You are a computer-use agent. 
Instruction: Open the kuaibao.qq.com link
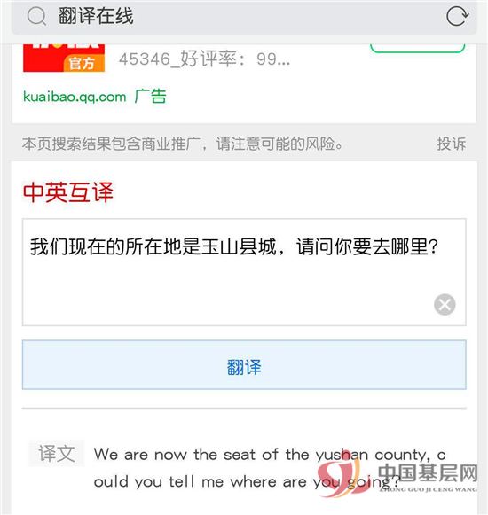coord(75,97)
